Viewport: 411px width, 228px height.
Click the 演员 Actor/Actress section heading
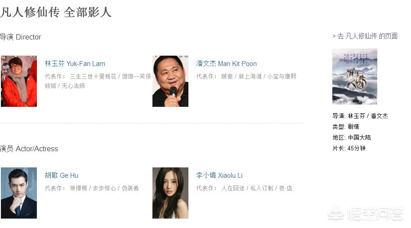pyautogui.click(x=29, y=149)
